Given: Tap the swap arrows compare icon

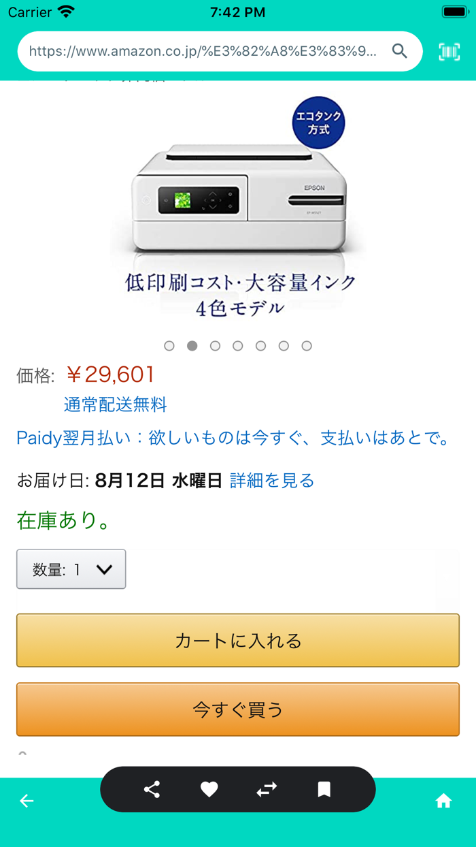Looking at the screenshot, I should 267,790.
